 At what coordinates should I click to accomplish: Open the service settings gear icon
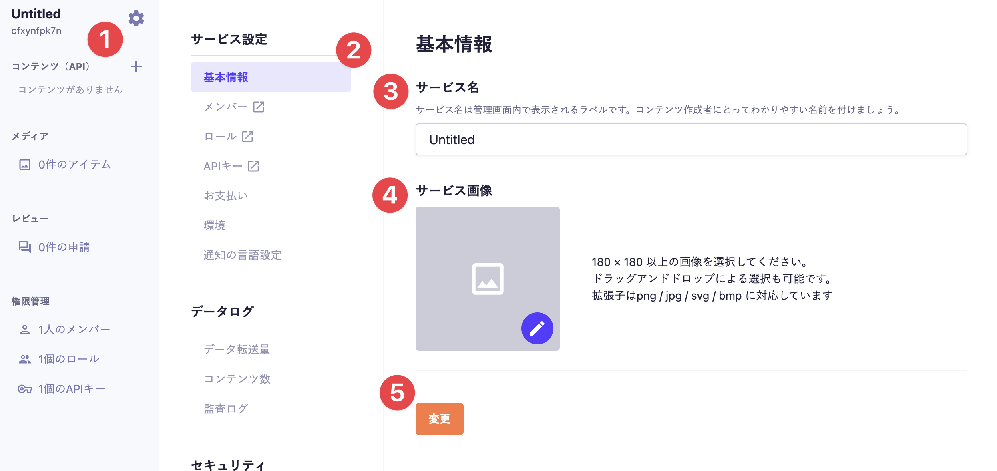click(136, 18)
